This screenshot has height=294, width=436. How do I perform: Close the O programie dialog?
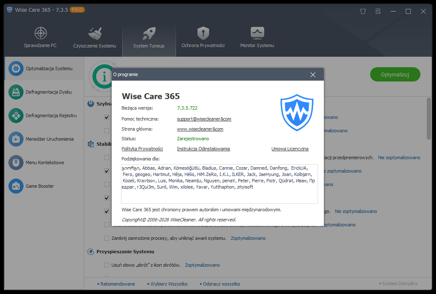pos(313,74)
